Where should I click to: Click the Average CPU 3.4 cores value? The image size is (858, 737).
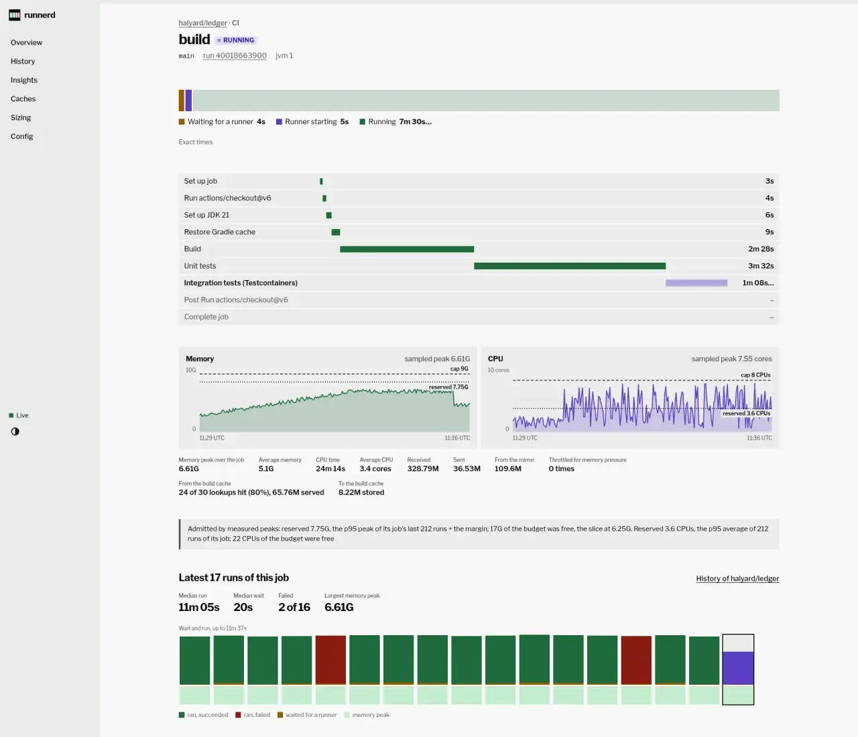tap(375, 469)
